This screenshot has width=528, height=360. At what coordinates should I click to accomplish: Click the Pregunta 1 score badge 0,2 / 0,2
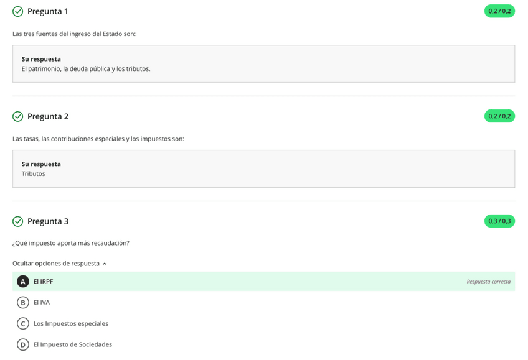pyautogui.click(x=499, y=11)
